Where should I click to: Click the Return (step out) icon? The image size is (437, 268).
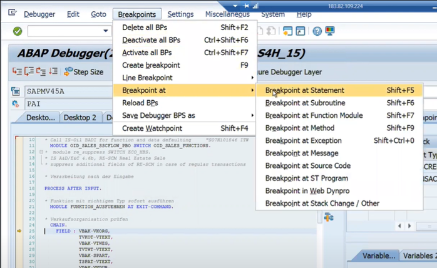[x=41, y=71]
